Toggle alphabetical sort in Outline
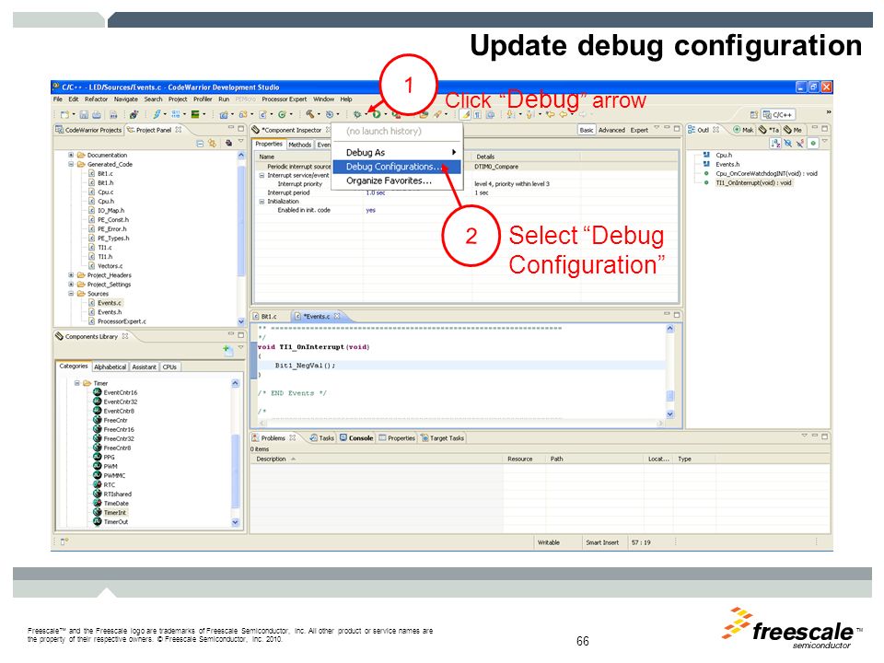Image resolution: width=884 pixels, height=663 pixels. 775,144
